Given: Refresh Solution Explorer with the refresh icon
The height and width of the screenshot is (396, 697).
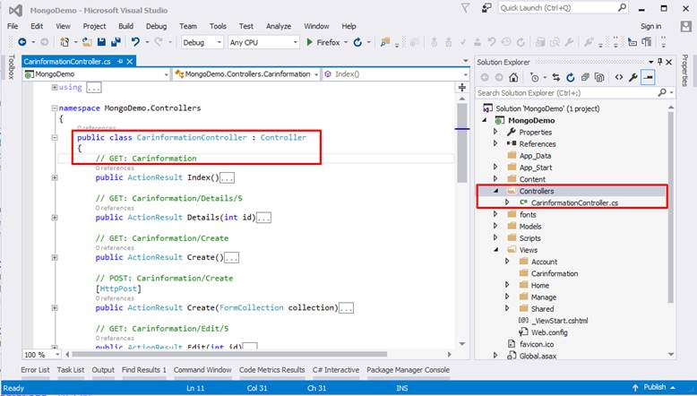Looking at the screenshot, I should click(x=571, y=78).
